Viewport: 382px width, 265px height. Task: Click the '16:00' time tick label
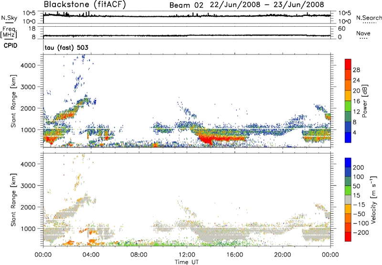click(234, 255)
